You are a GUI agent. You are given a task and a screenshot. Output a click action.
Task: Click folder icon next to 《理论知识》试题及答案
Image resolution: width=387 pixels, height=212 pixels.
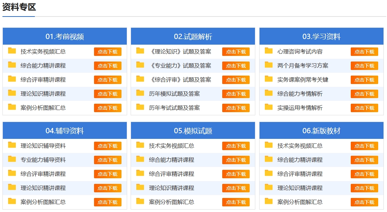coord(140,51)
